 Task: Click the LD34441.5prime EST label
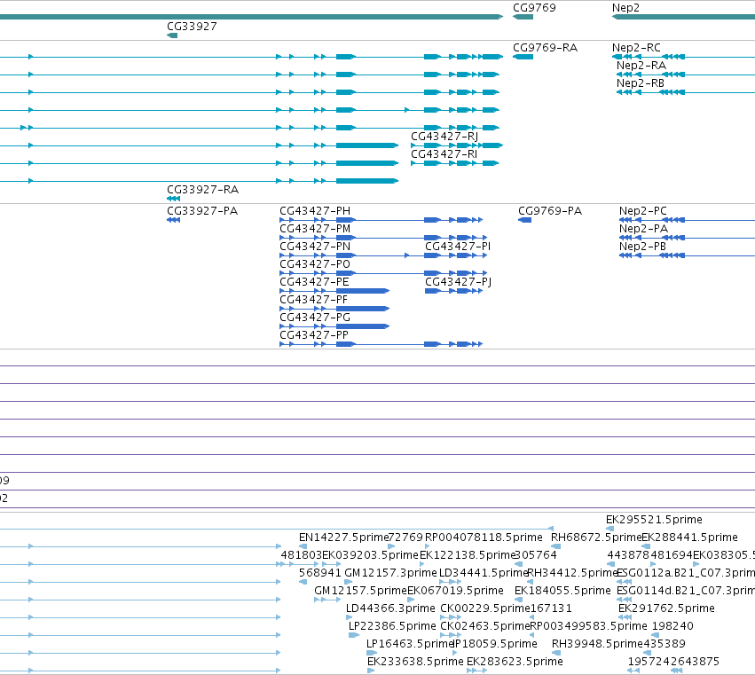click(x=484, y=573)
